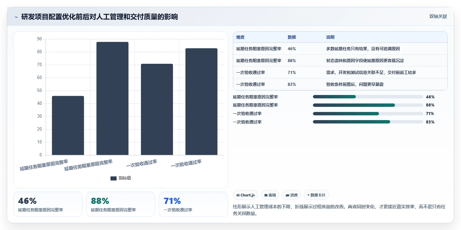Click 一次验收通过率 in the table's 83% row
Image resolution: width=461 pixels, height=230 pixels.
pyautogui.click(x=251, y=84)
